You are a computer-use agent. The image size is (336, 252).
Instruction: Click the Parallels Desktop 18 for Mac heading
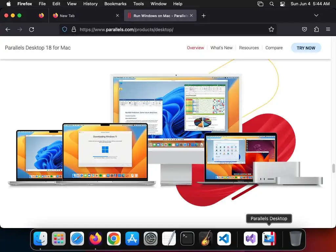click(x=38, y=48)
